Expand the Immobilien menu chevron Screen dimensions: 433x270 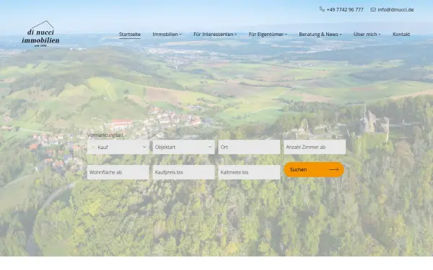click(180, 35)
